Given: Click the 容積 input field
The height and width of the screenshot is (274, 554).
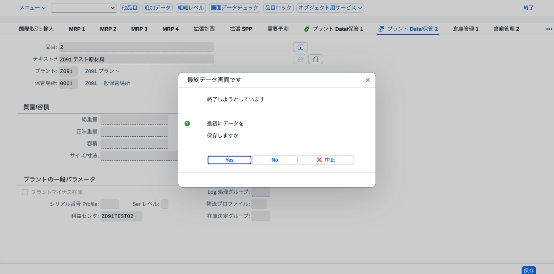Looking at the screenshot, I should pos(134,144).
